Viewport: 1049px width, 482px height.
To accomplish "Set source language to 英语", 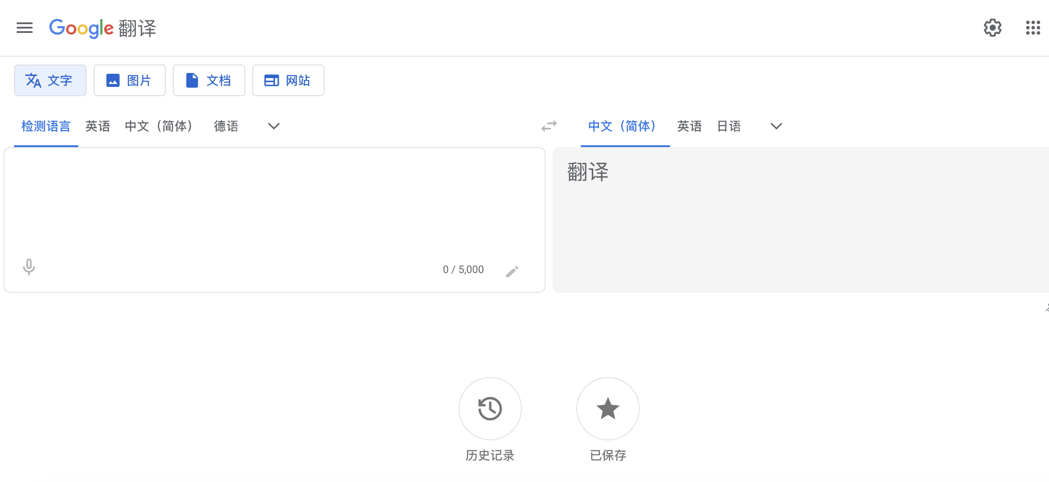I will [x=98, y=126].
